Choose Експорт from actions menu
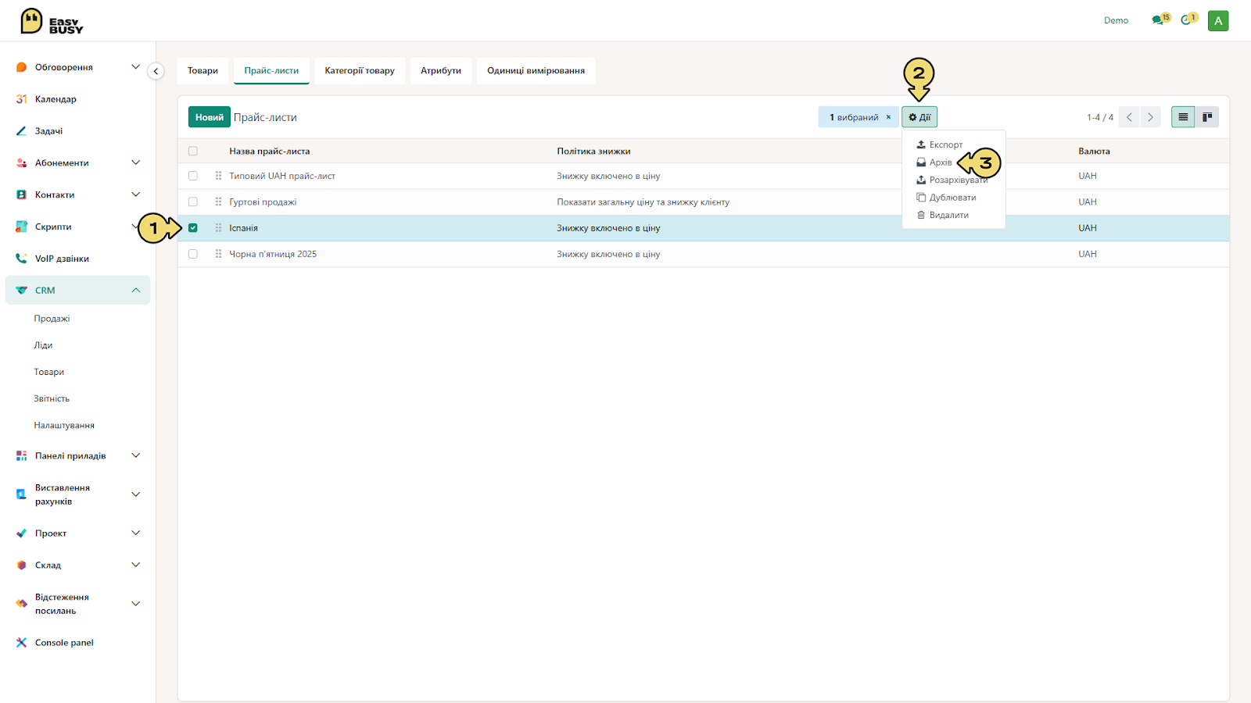 (946, 145)
